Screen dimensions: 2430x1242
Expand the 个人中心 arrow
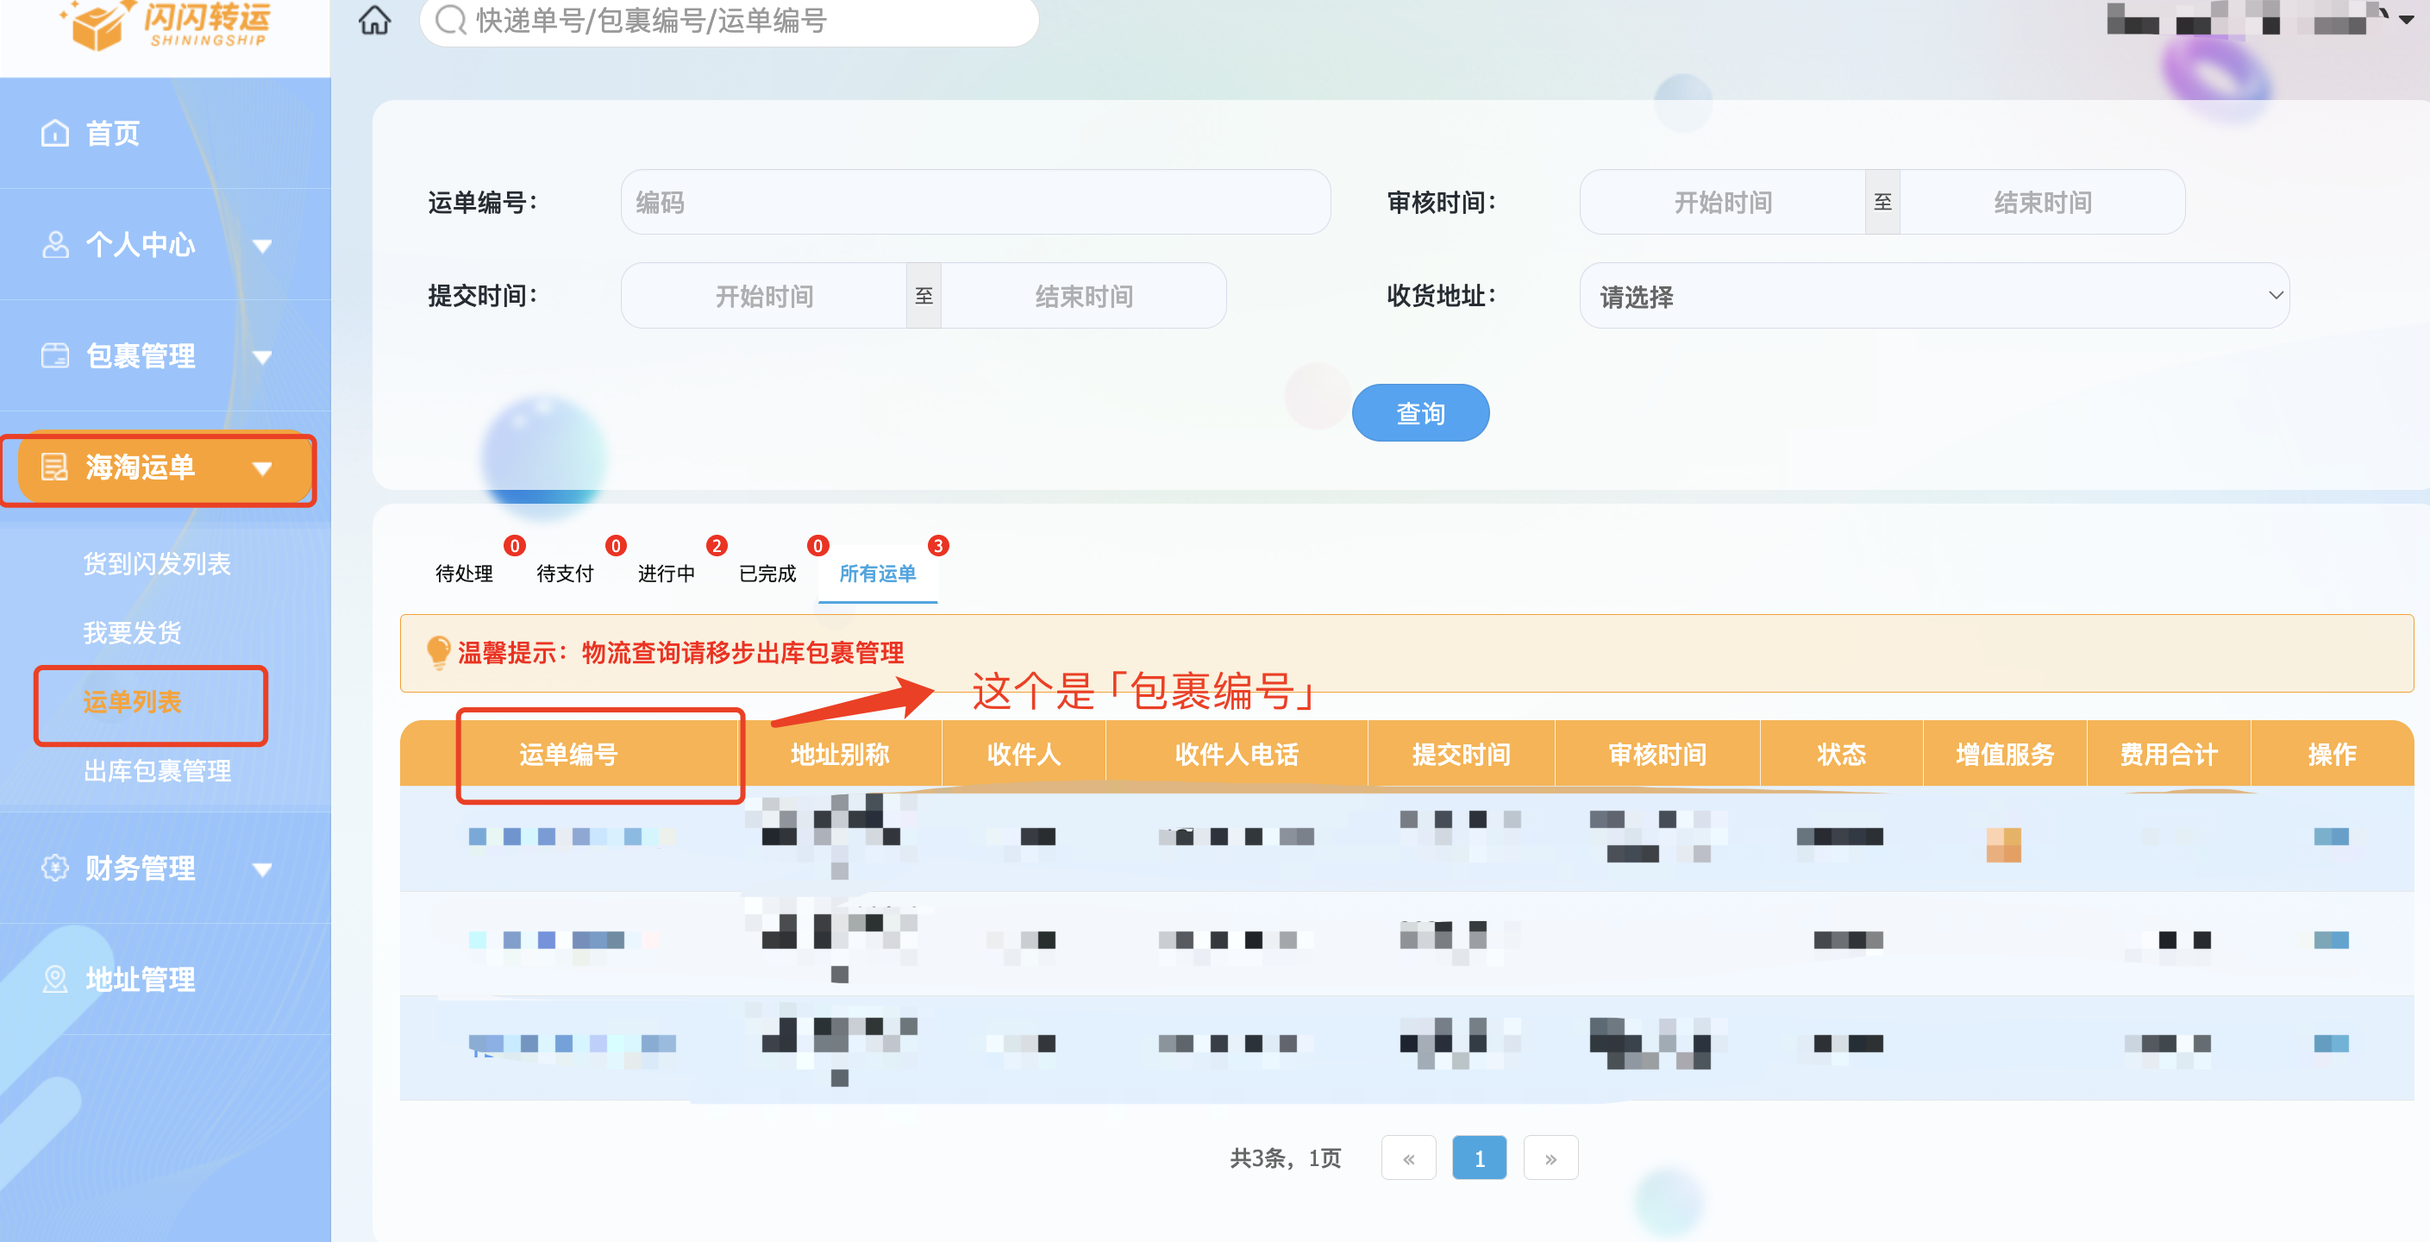[x=262, y=245]
